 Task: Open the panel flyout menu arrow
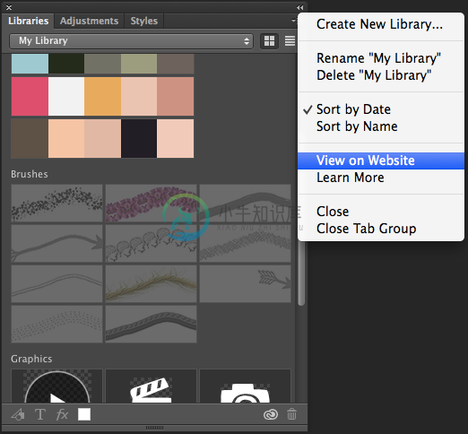[x=293, y=21]
